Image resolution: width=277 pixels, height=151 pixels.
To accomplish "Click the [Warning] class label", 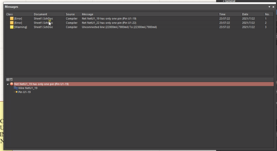I will point(21,27).
